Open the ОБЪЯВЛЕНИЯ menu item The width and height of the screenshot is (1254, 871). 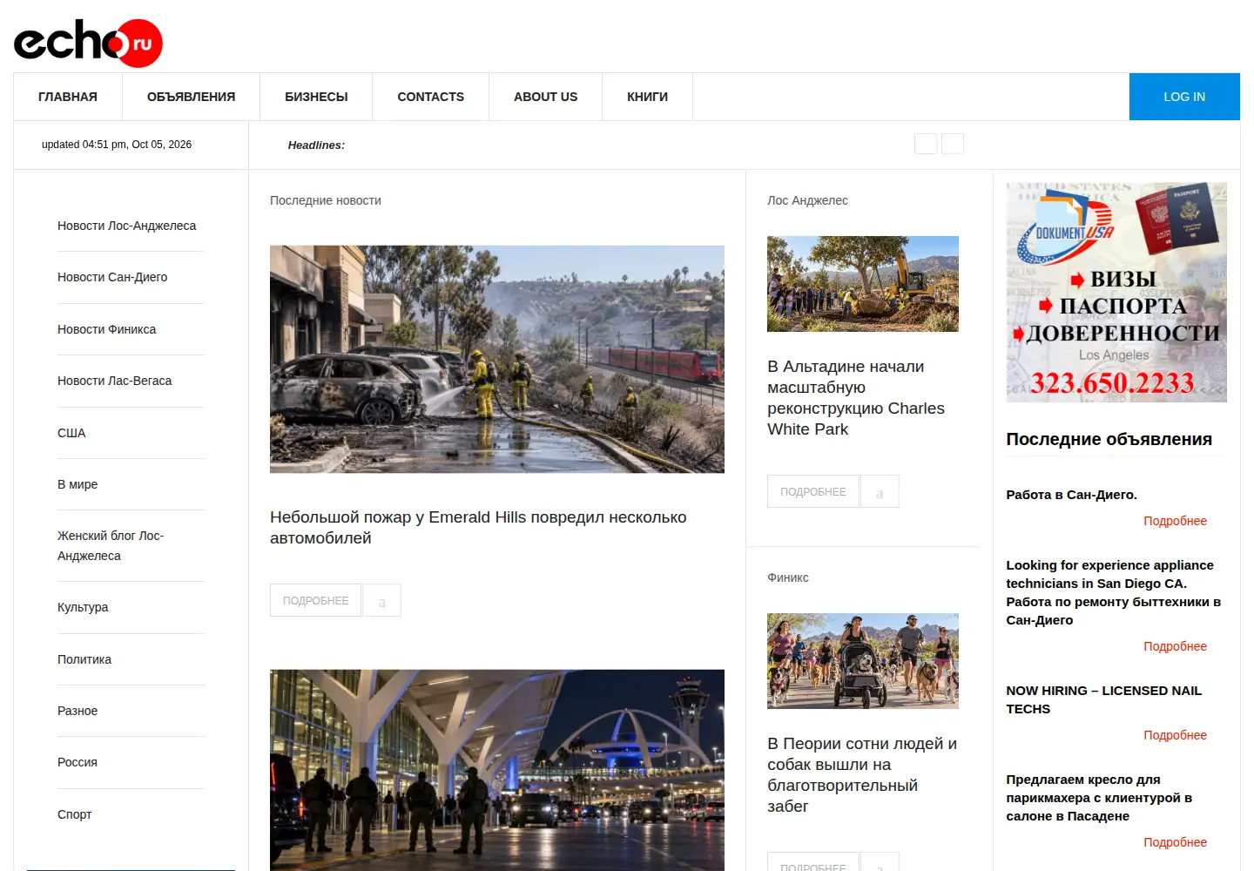191,97
